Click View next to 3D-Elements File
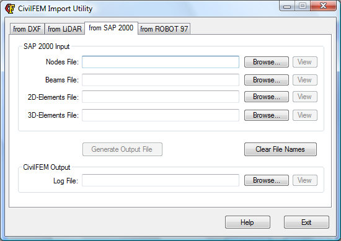Image resolution: width=341 pixels, height=241 pixels. [305, 115]
